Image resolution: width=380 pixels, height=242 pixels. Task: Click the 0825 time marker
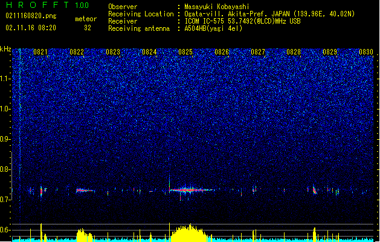pyautogui.click(x=185, y=52)
